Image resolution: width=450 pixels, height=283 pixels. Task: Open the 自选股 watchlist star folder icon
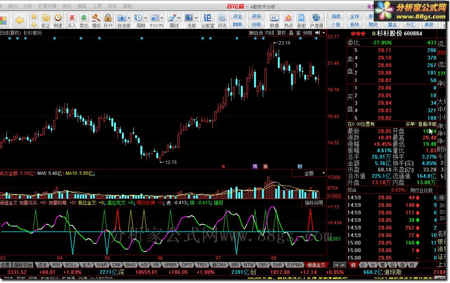122,18
